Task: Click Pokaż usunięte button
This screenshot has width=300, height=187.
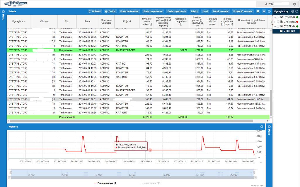Action: 221,11
